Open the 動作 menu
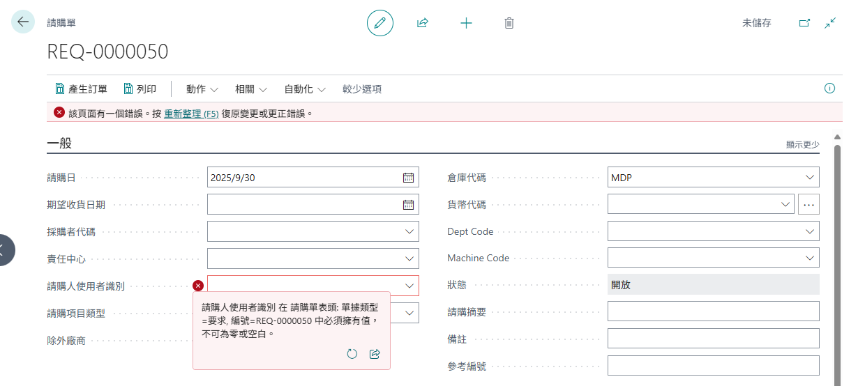This screenshot has height=386, width=865. click(x=202, y=89)
